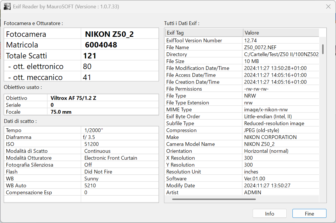Select the WB Auto 5210 row
This screenshot has height=223, width=336.
[81, 185]
